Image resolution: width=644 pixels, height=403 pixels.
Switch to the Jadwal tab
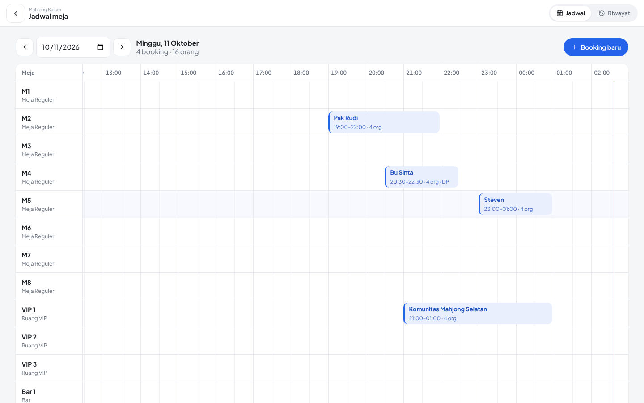(571, 13)
